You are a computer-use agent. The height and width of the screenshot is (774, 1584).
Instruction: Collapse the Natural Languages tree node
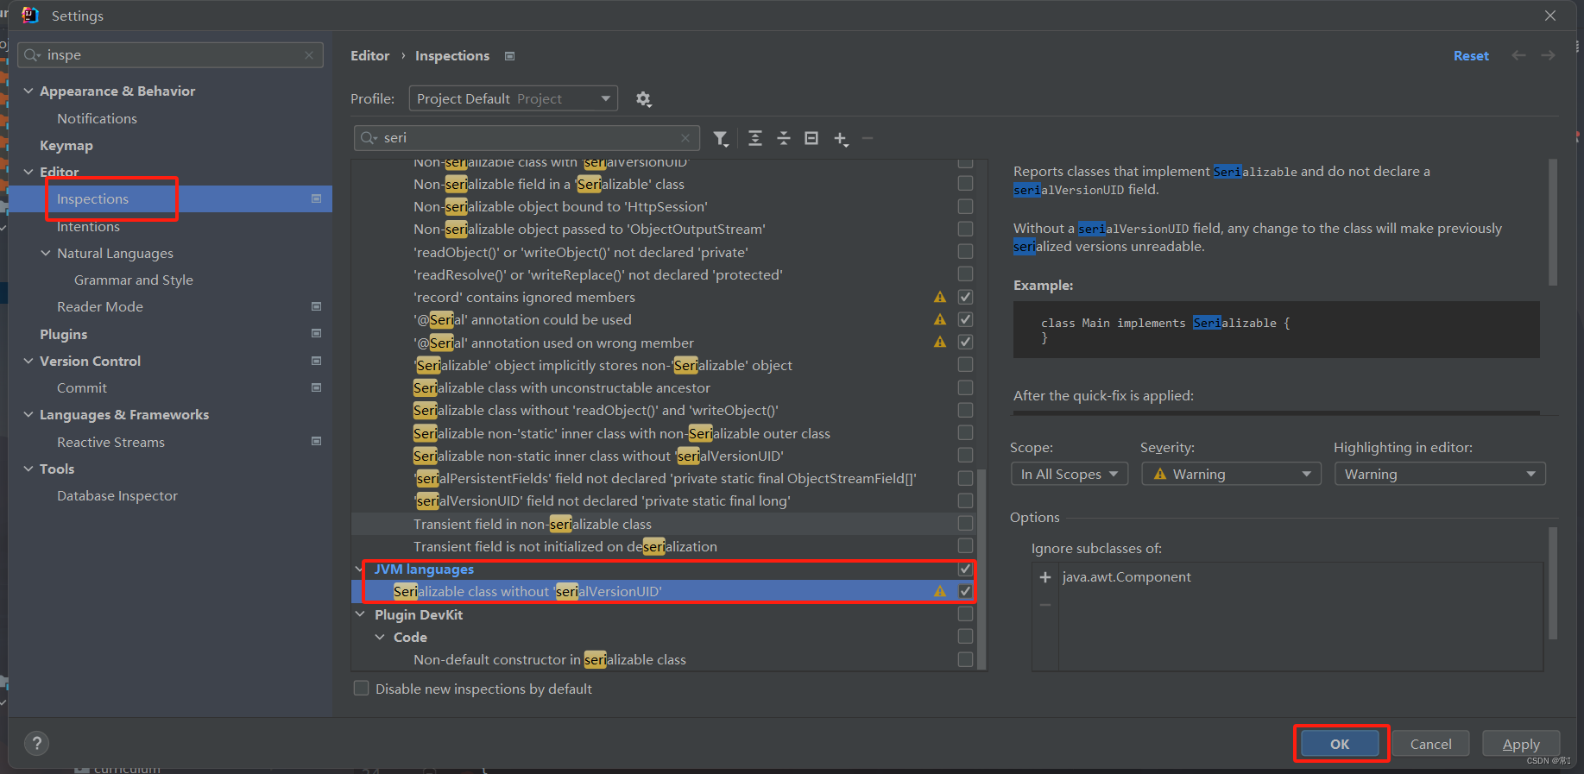46,253
